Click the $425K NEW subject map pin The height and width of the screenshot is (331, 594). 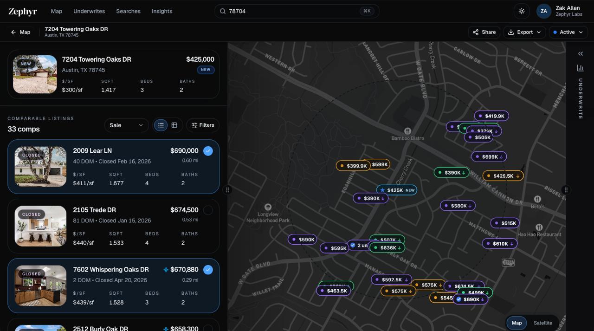tap(397, 190)
